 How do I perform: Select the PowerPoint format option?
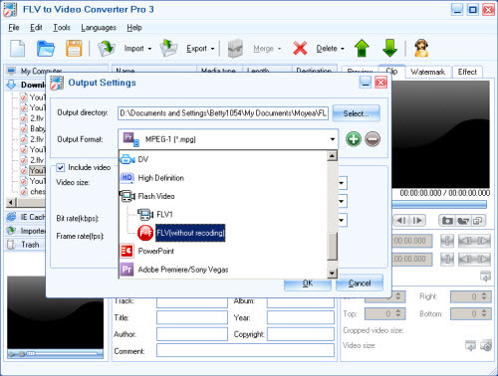[x=155, y=251]
